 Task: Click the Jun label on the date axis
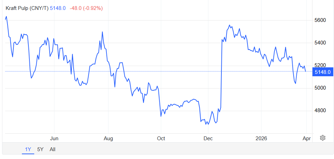click(x=54, y=138)
